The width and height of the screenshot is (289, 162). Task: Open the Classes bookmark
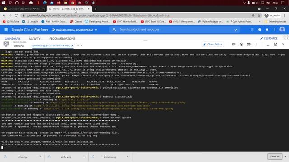coord(76,22)
